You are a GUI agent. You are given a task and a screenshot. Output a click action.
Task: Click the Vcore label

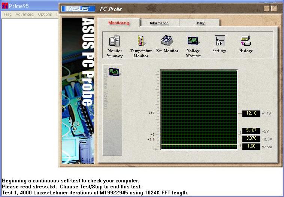(267, 147)
